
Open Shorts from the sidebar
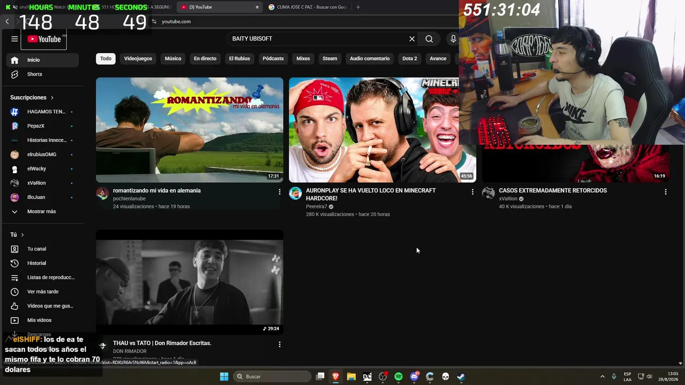pos(42,74)
